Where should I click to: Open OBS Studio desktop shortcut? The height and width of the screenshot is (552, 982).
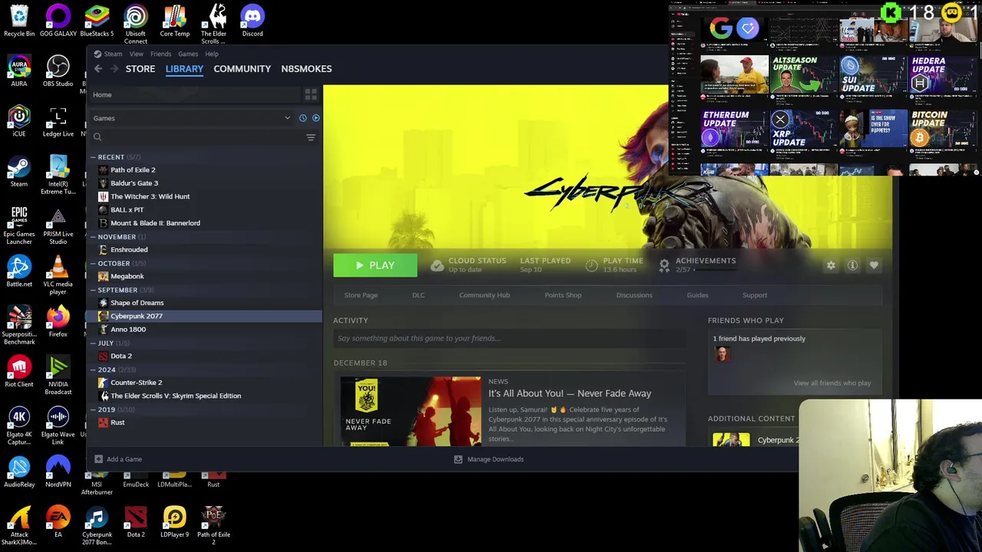(x=58, y=71)
